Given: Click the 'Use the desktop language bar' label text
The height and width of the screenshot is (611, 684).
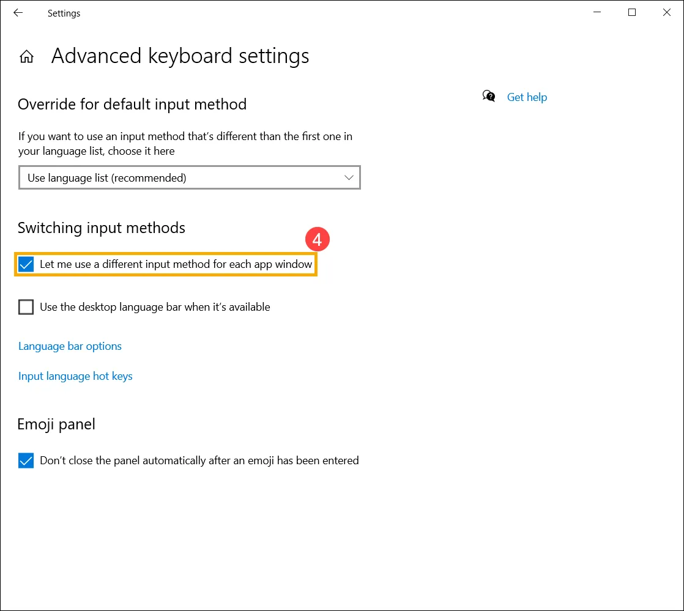Looking at the screenshot, I should pyautogui.click(x=155, y=307).
